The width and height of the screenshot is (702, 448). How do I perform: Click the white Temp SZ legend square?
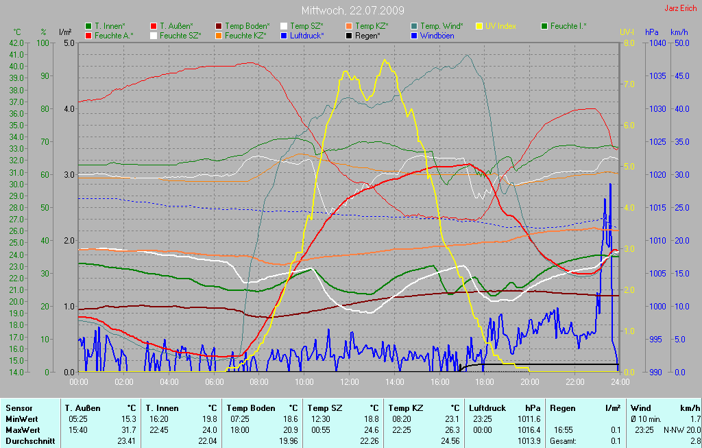[284, 26]
